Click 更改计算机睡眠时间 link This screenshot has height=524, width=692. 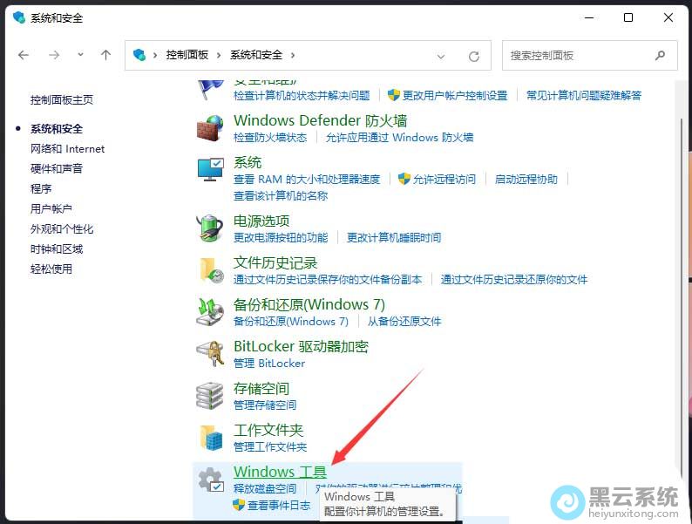click(394, 238)
